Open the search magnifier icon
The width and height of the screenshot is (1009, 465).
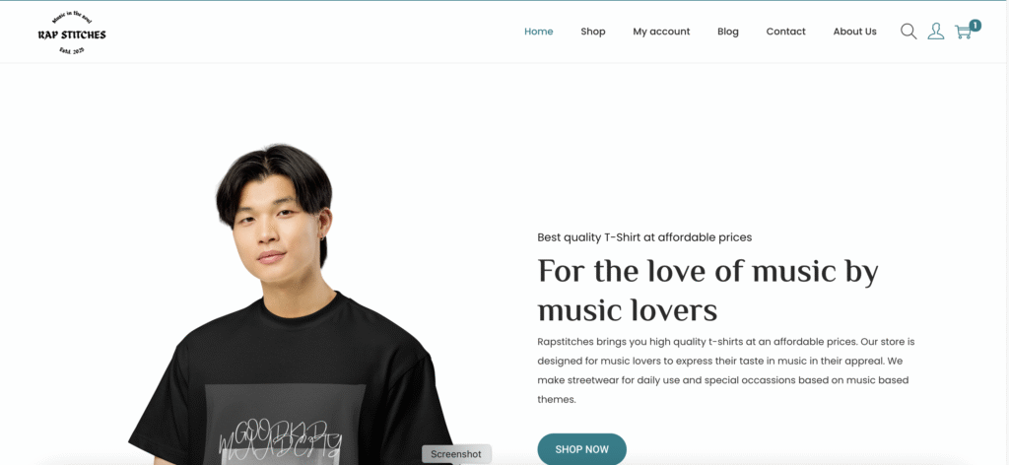click(x=908, y=32)
